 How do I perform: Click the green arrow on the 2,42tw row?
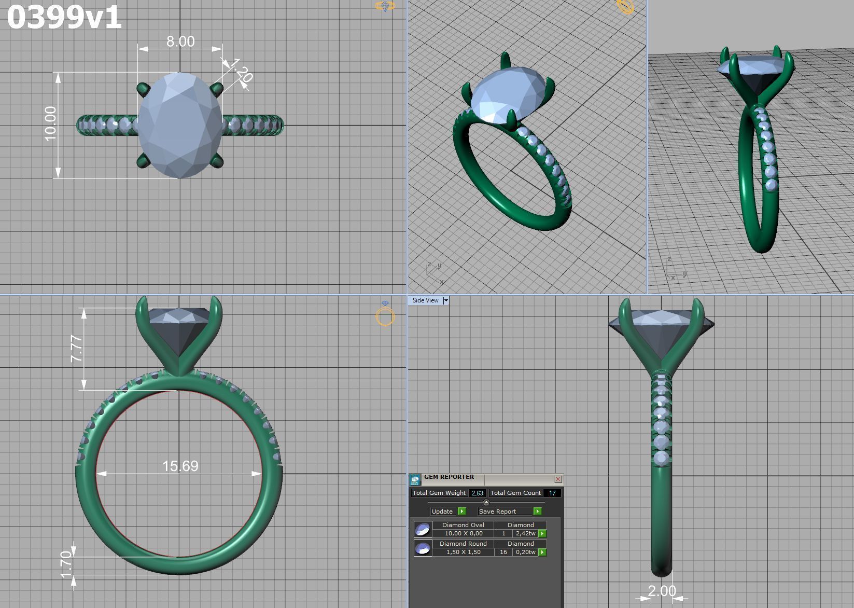click(x=542, y=534)
